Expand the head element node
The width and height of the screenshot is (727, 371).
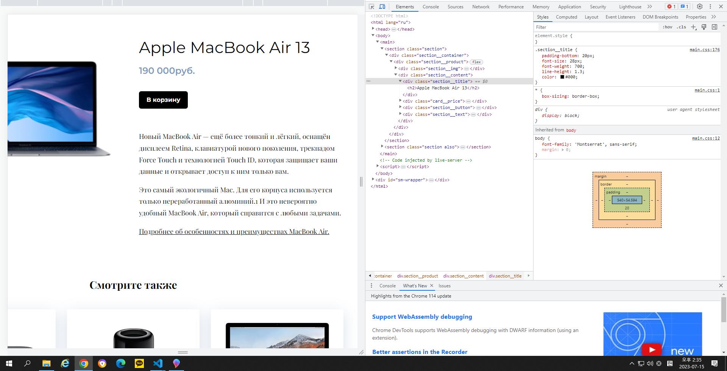(373, 29)
